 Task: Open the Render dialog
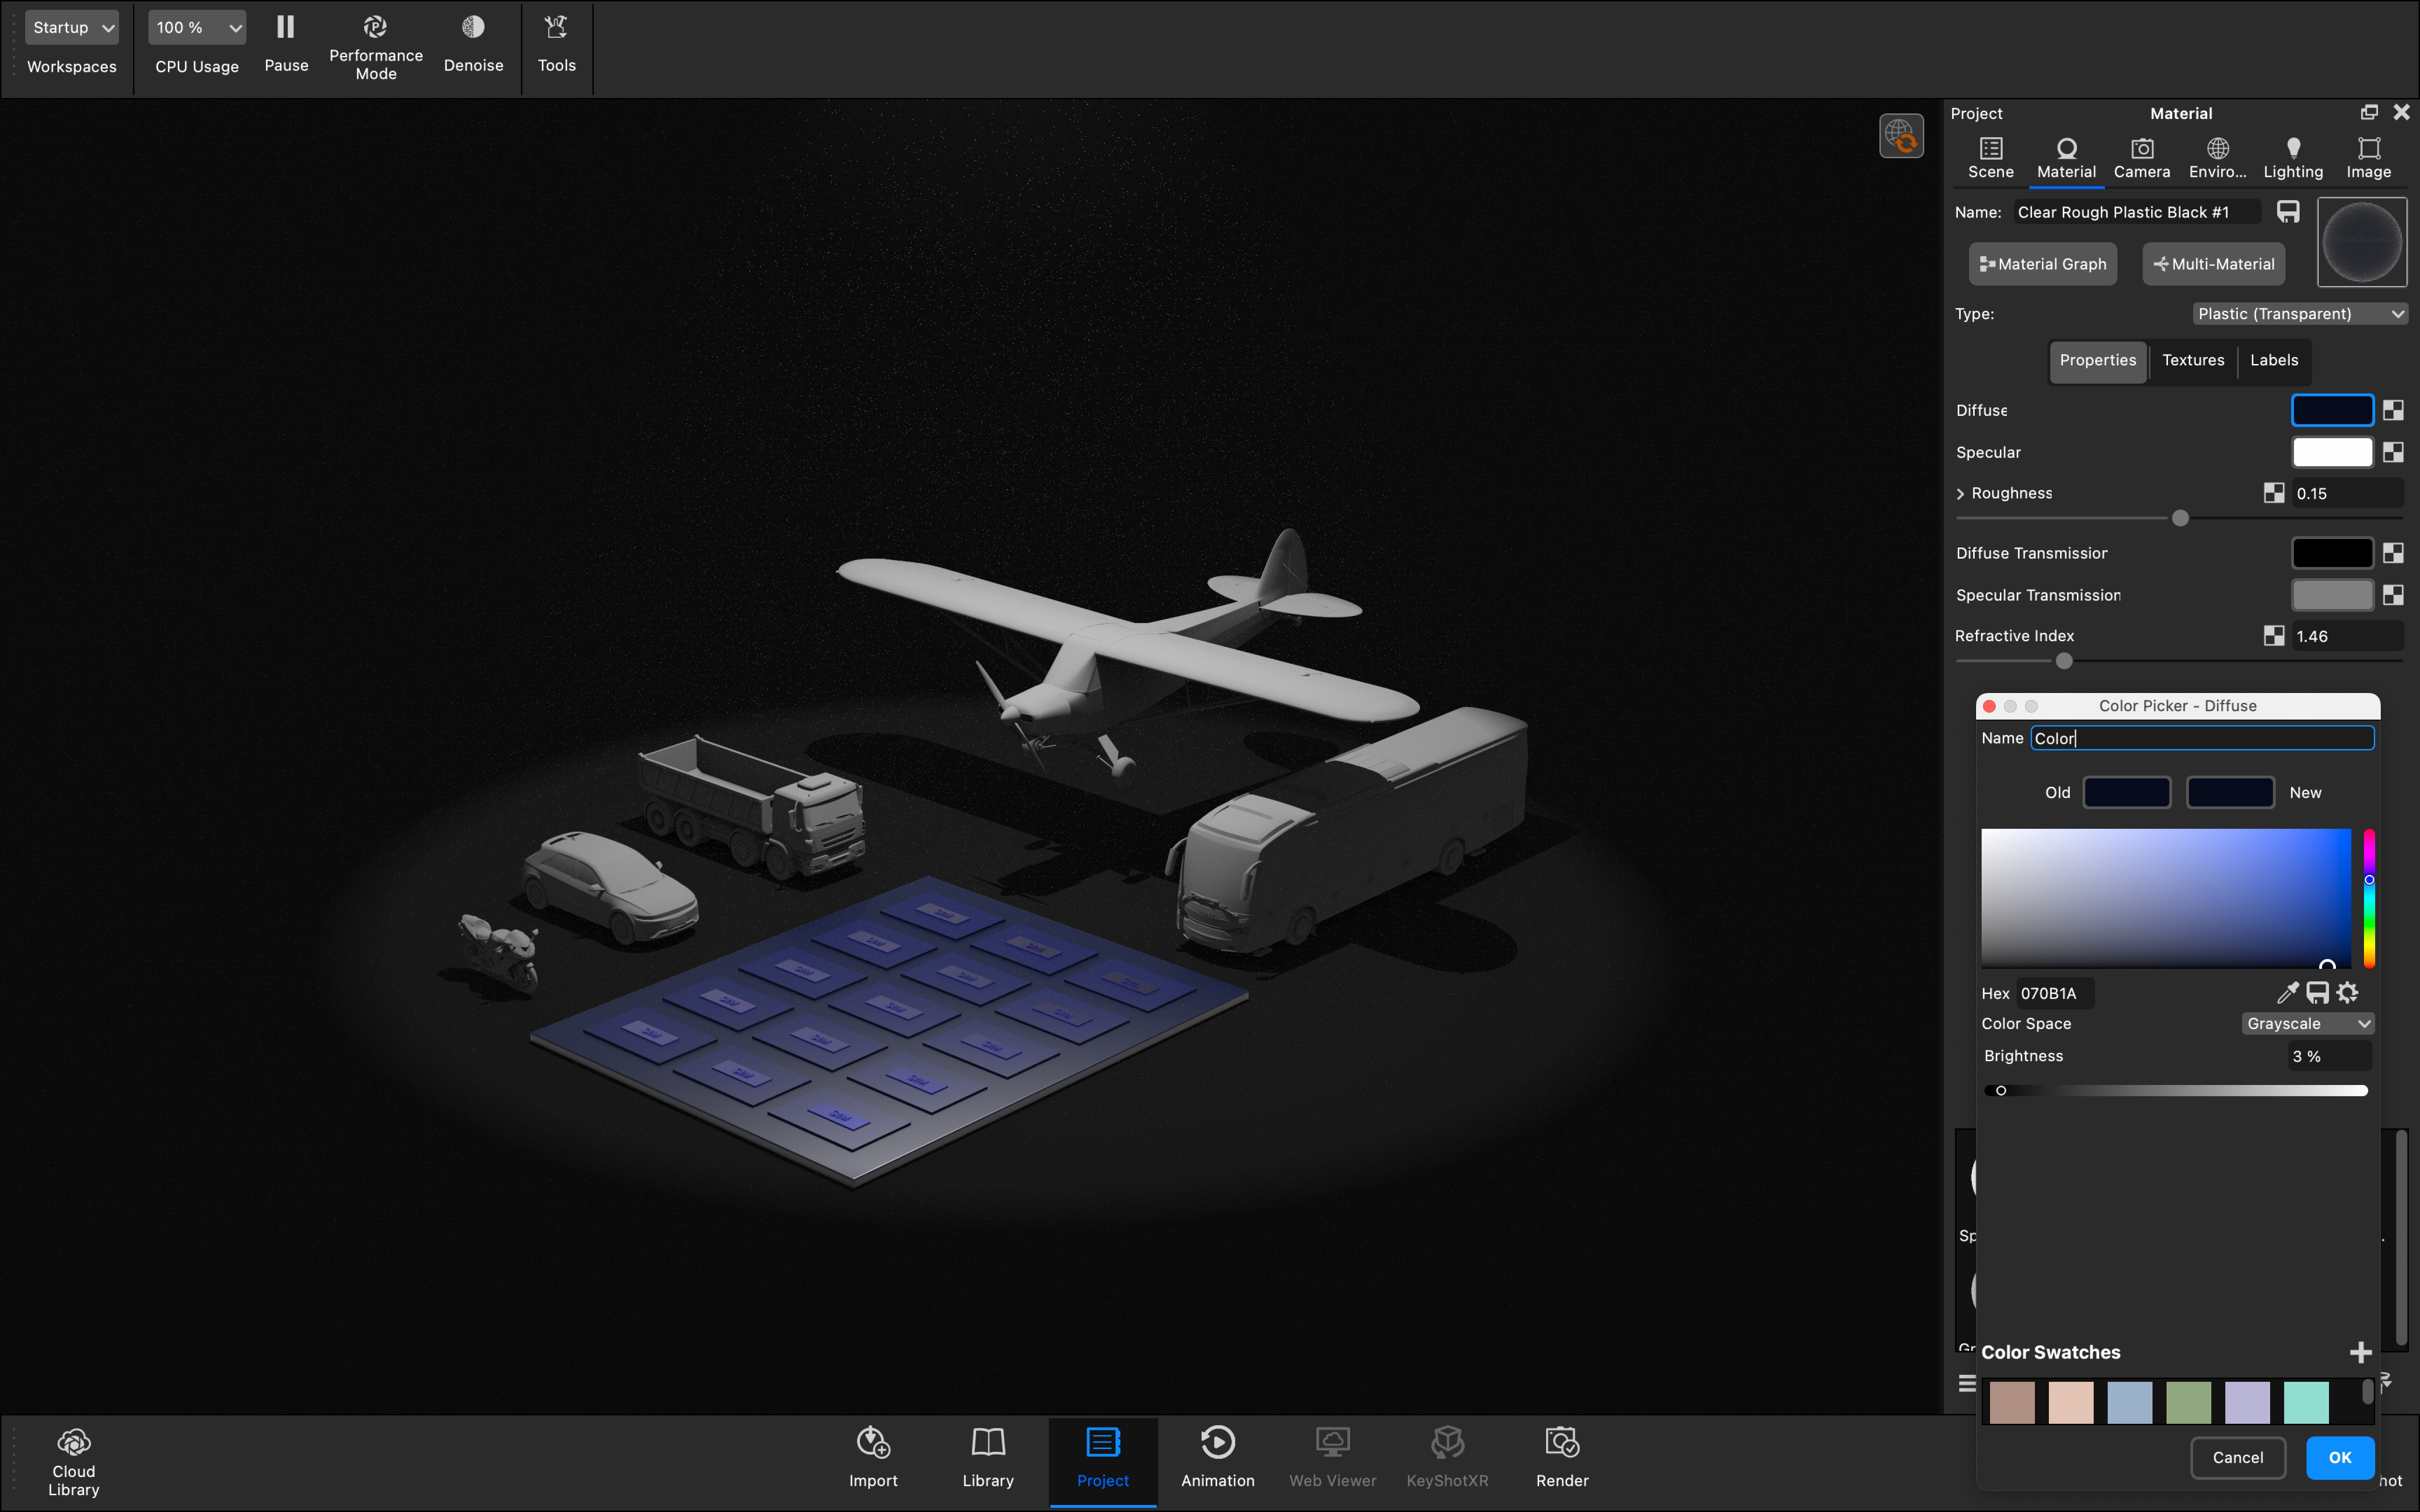coord(1561,1442)
